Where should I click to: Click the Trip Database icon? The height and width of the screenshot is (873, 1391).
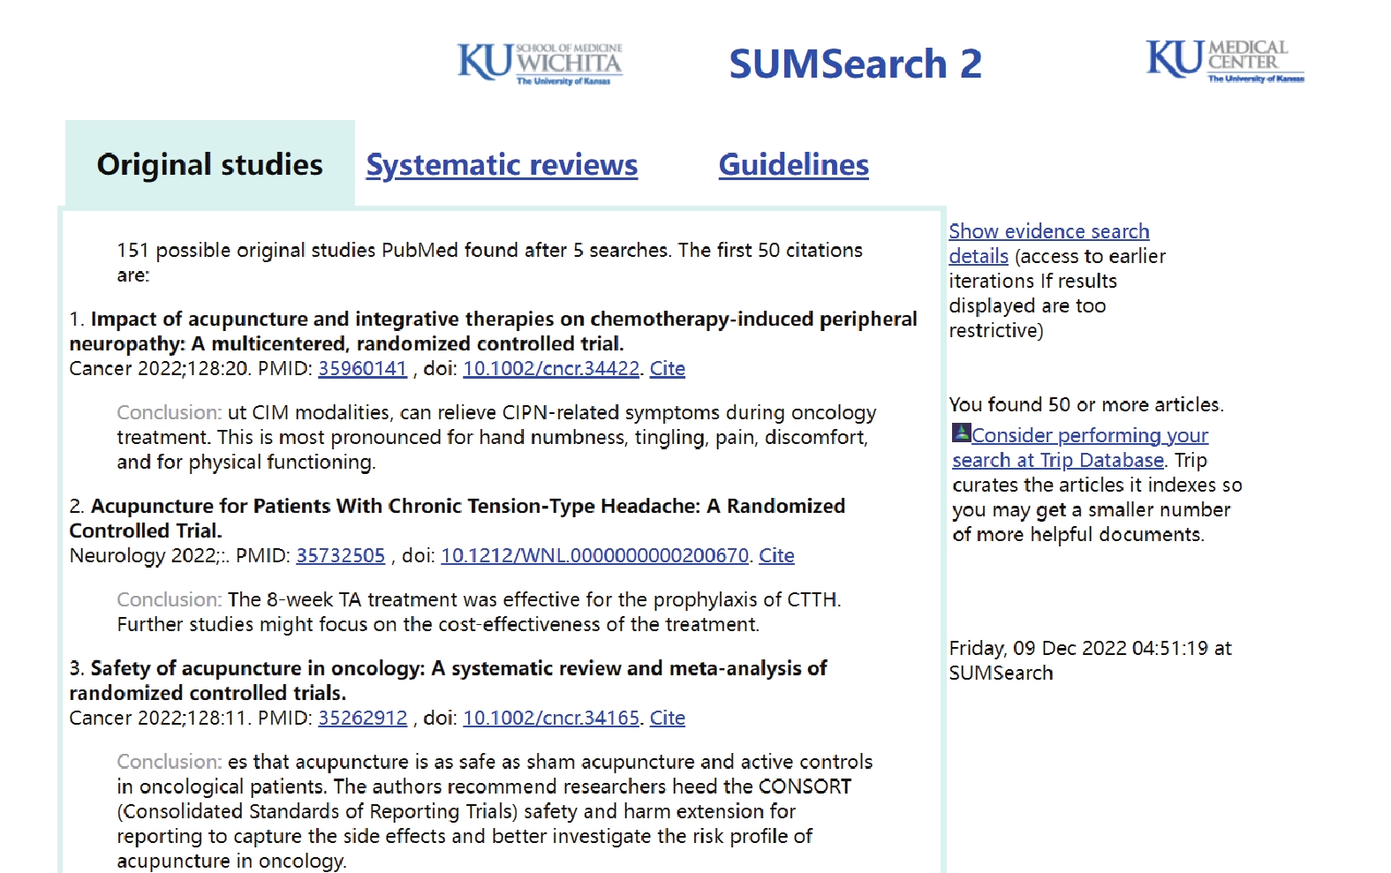coord(961,433)
